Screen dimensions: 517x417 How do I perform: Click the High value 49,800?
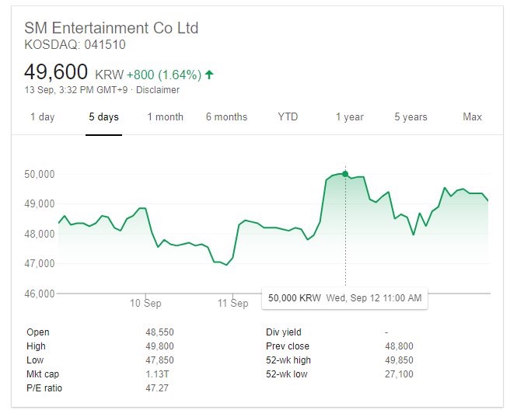click(159, 346)
